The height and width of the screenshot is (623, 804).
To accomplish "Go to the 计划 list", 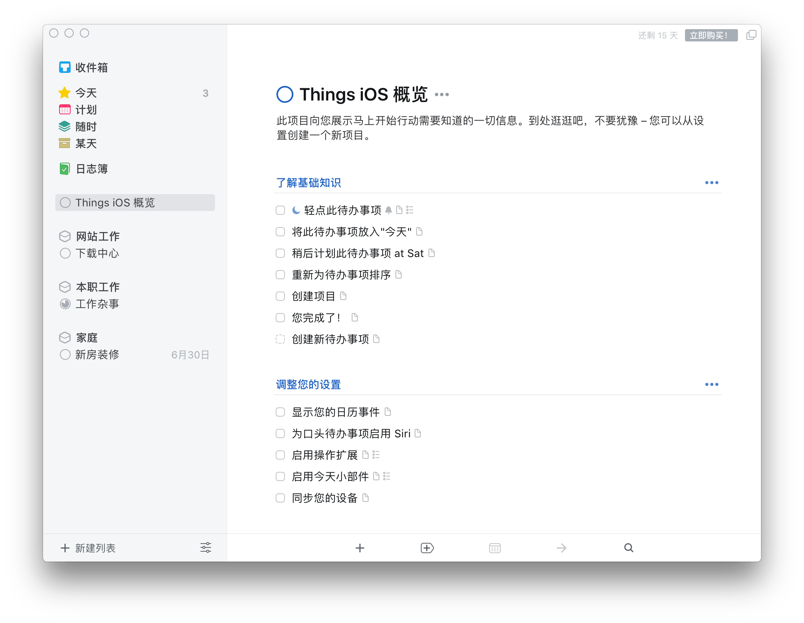I will click(86, 110).
